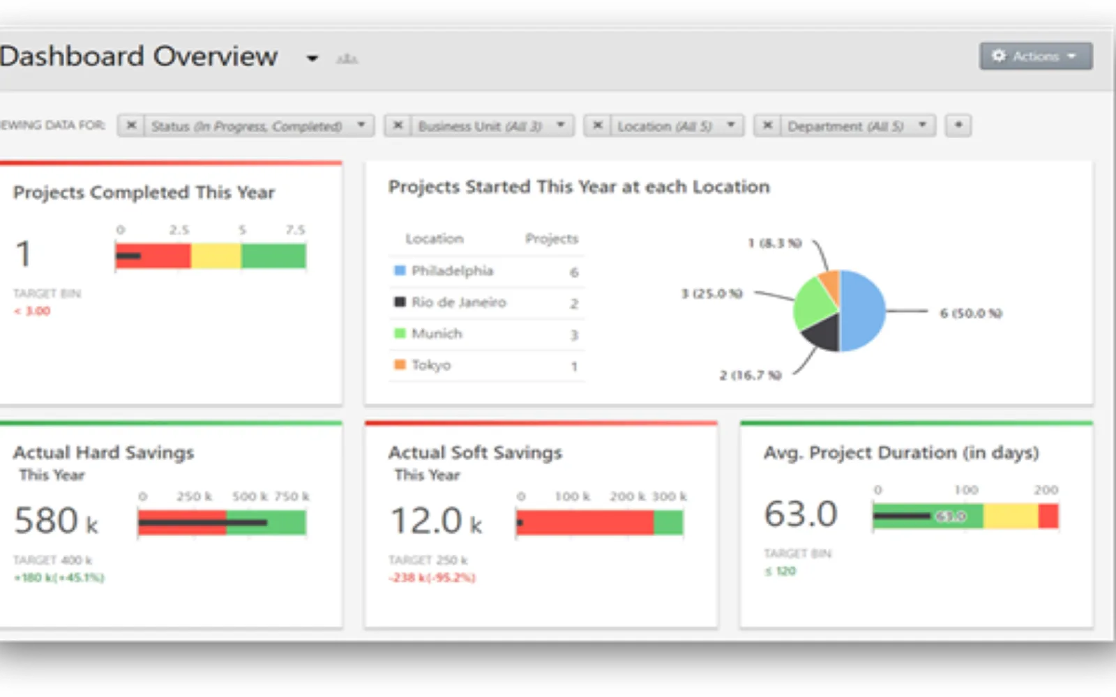The width and height of the screenshot is (1116, 697).
Task: Select the Tokyo row in the table
Action: pyautogui.click(x=487, y=365)
